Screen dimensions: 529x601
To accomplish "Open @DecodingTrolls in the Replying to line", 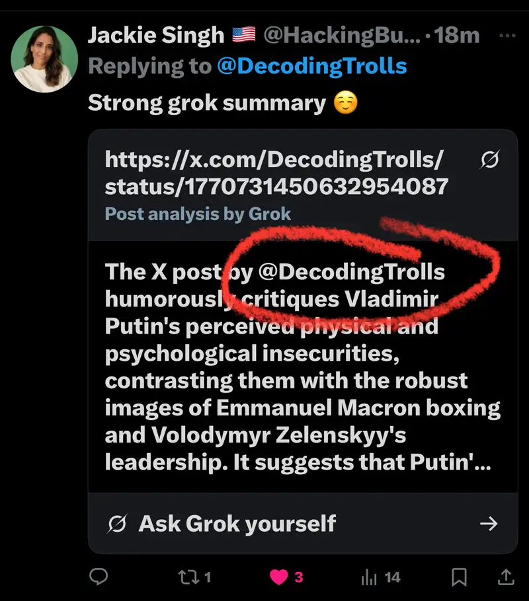I will (x=311, y=66).
